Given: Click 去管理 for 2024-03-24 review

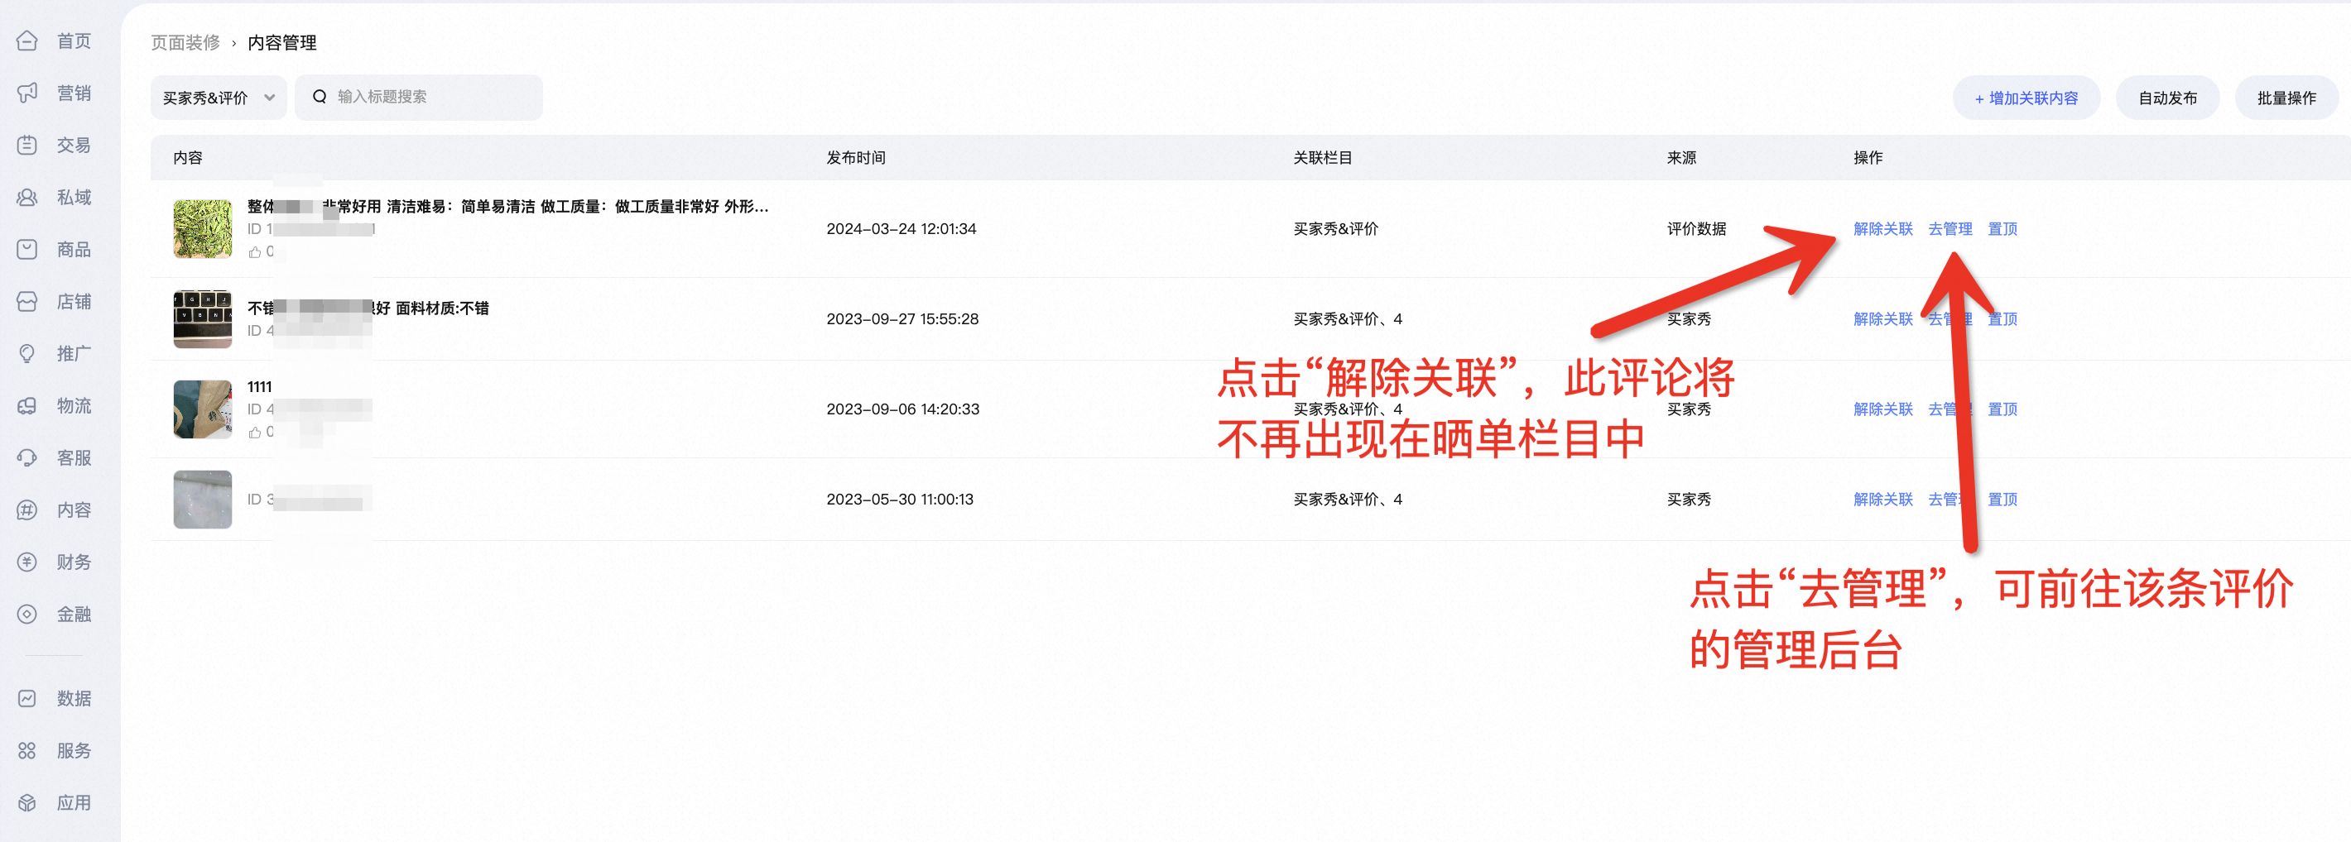Looking at the screenshot, I should click(x=1950, y=229).
